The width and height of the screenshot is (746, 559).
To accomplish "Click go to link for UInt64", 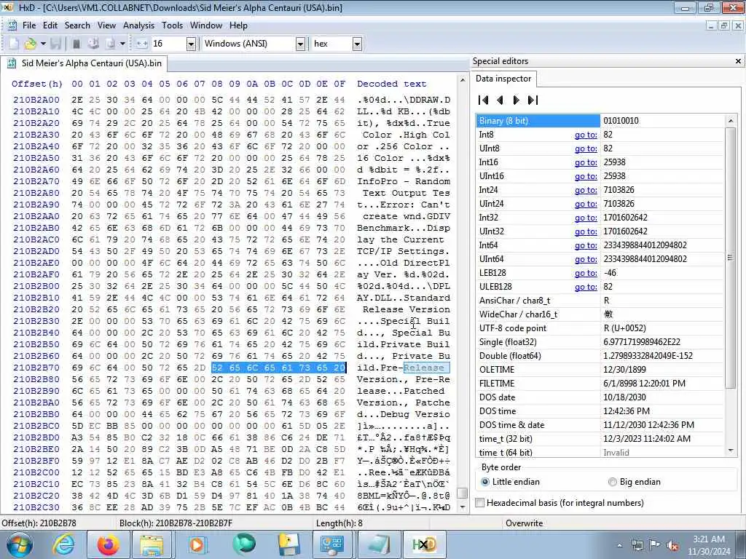I will pos(586,259).
